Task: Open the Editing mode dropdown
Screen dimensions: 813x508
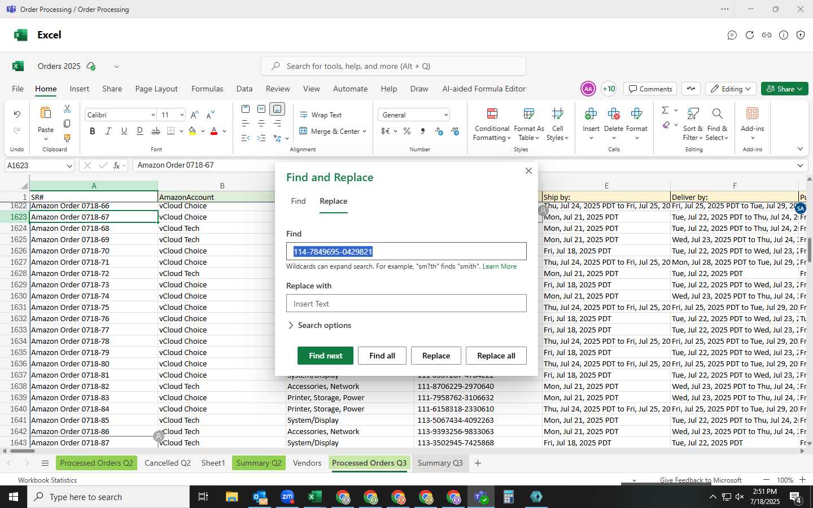Action: coord(731,89)
